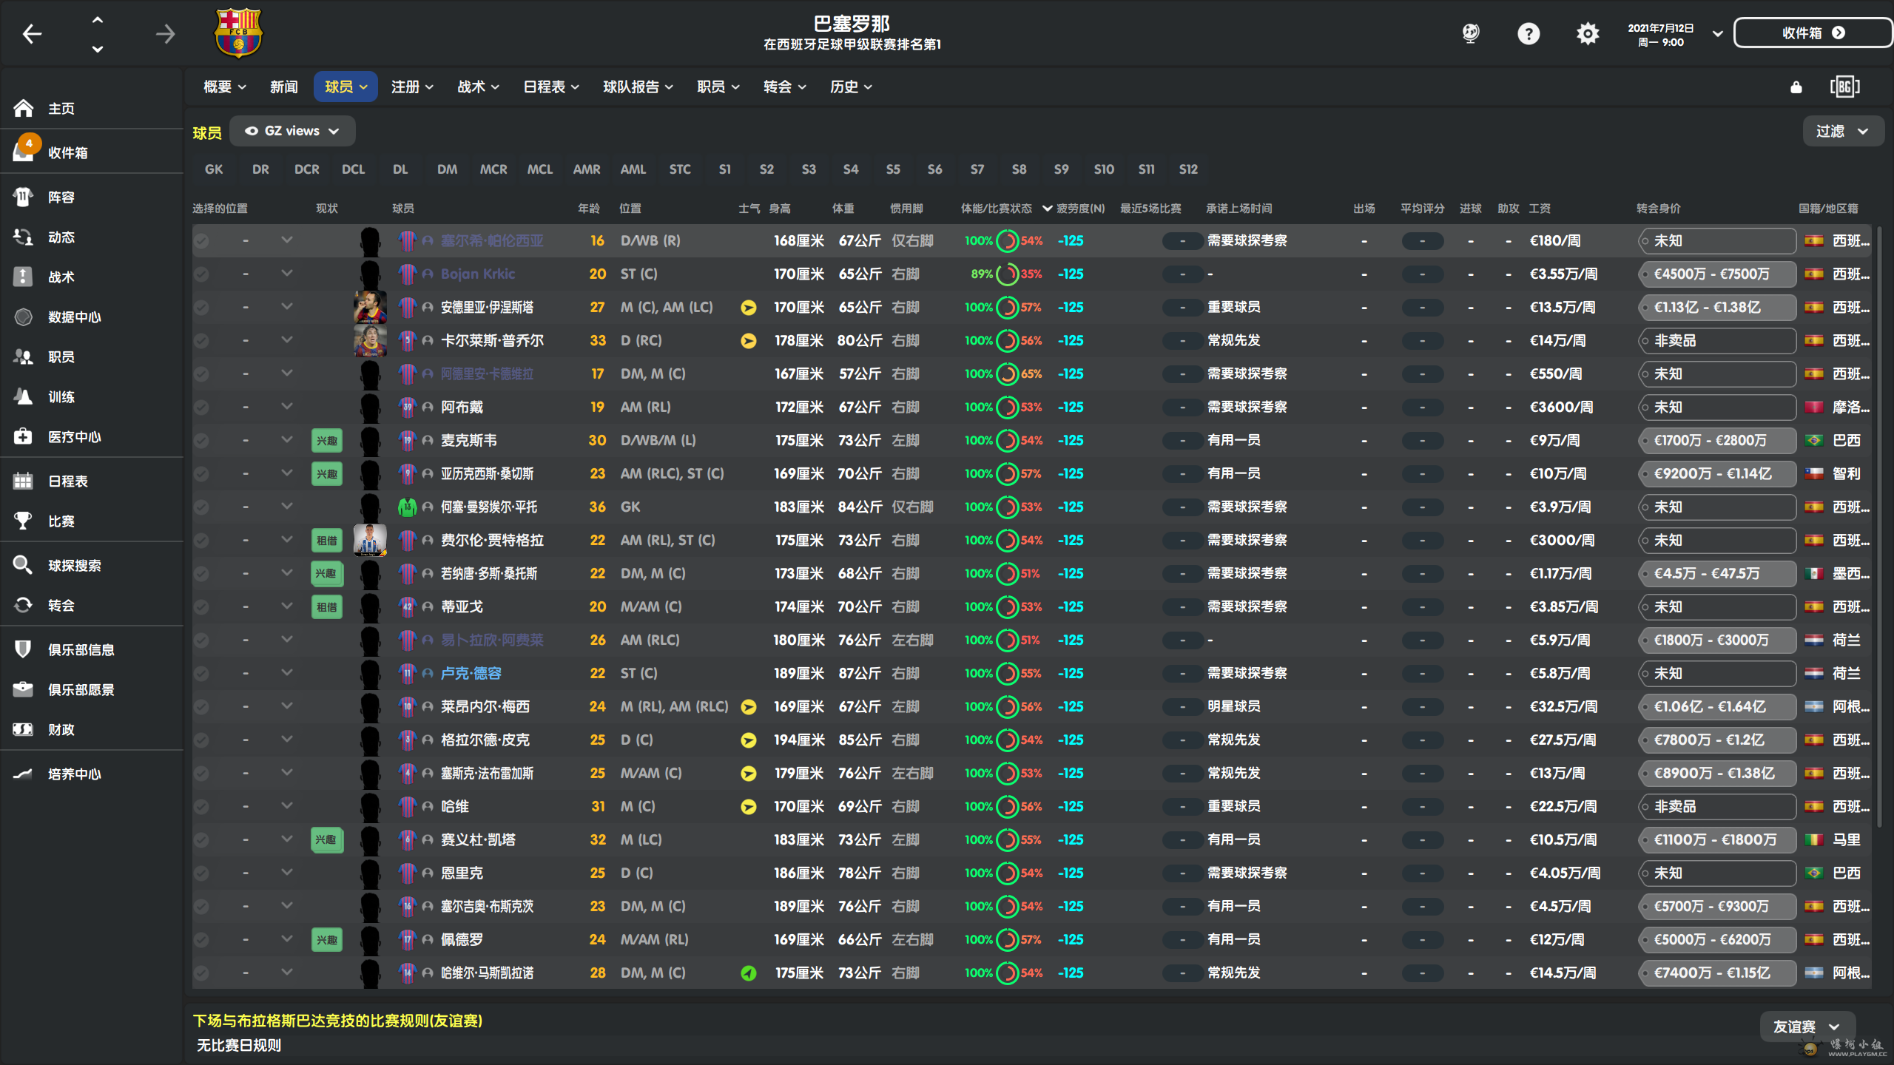Click the 收件箱 continue button at top right
Viewport: 1894px width, 1065px height.
pos(1813,33)
